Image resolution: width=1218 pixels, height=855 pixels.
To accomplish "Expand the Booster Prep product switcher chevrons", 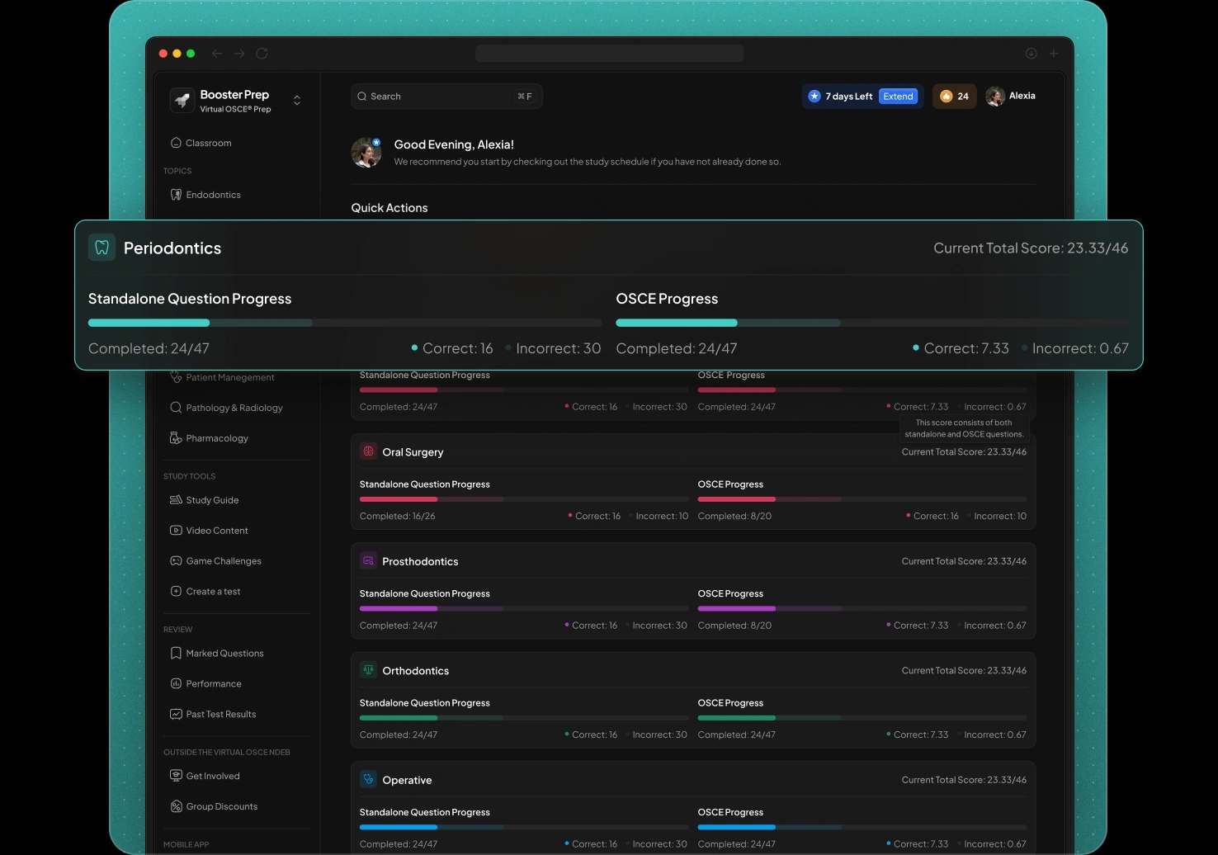I will (297, 101).
